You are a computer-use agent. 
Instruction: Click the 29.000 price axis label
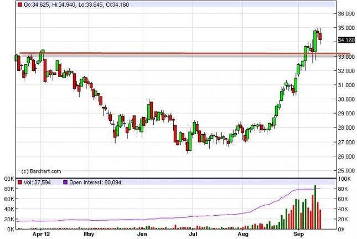346,113
